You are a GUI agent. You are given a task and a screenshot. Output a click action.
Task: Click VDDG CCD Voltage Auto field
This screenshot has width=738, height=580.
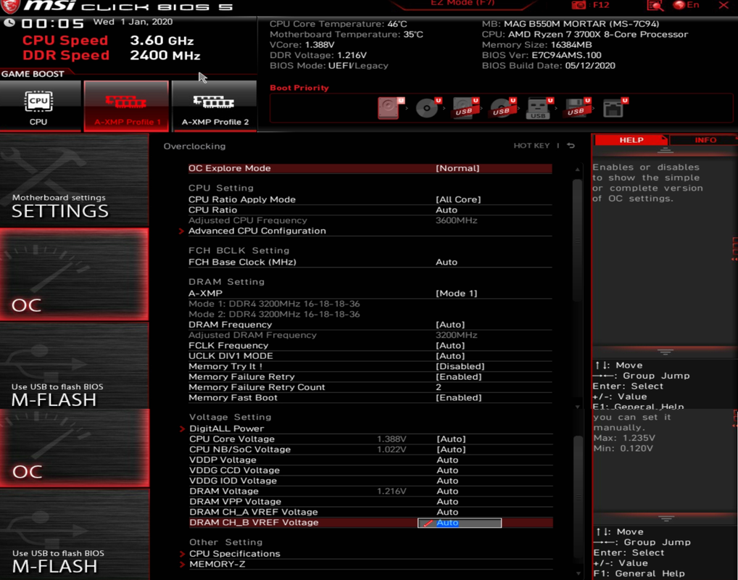click(x=447, y=470)
